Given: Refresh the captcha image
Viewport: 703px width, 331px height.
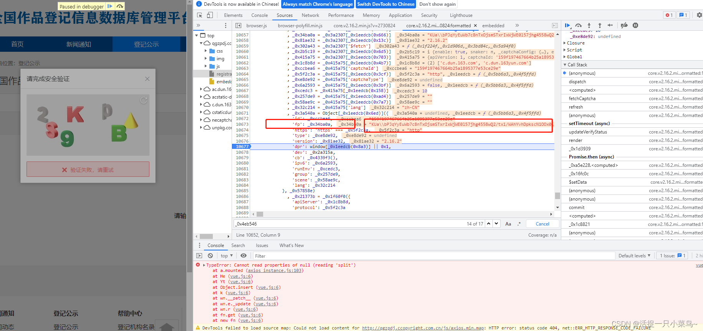Looking at the screenshot, I should pyautogui.click(x=144, y=100).
